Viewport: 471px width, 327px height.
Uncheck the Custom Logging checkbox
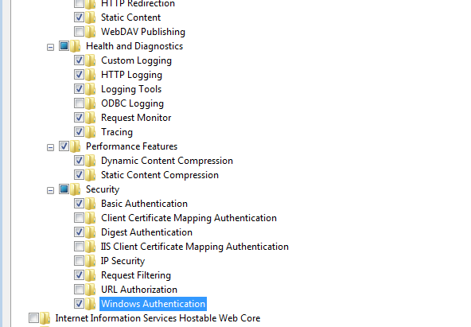click(x=79, y=60)
